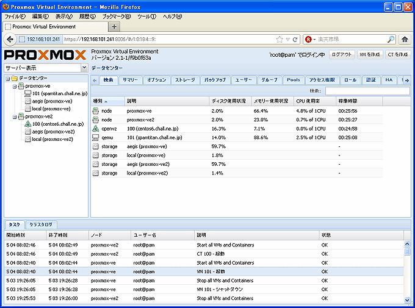The height and width of the screenshot is (308, 415).
Task: Open the 履歴 menu
Action: pos(87,16)
